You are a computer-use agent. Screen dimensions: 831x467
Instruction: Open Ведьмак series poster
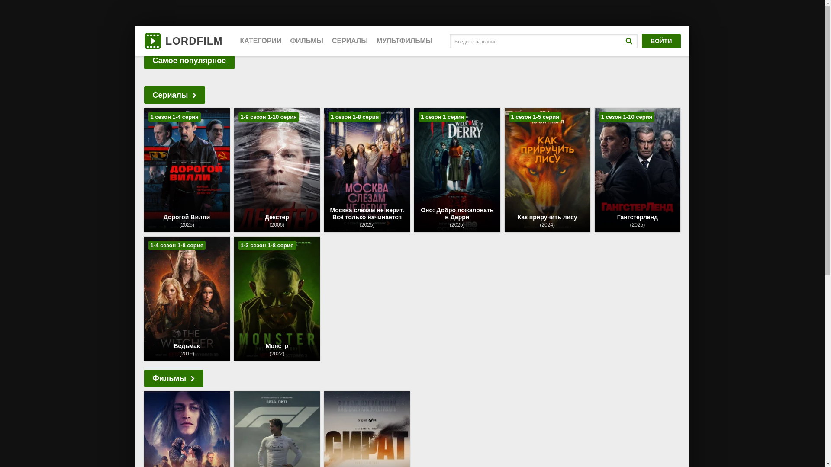(187, 299)
